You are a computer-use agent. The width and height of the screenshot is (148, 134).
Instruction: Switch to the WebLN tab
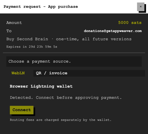(18, 73)
